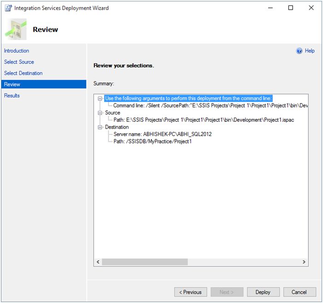Close the Deployment Wizard window
Image resolution: width=323 pixels, height=303 pixels.
coord(311,8)
